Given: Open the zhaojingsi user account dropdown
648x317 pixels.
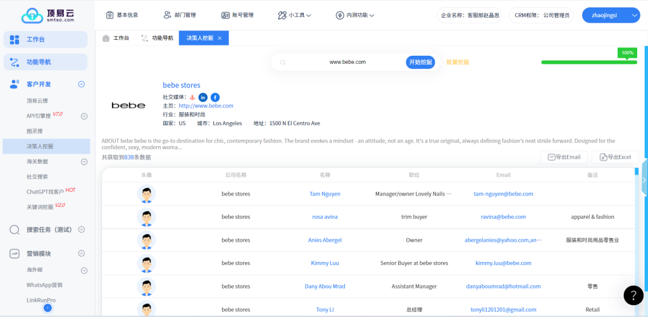Looking at the screenshot, I should [610, 15].
